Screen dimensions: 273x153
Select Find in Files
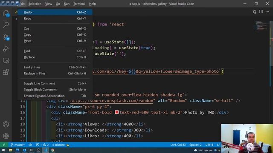(x=55, y=67)
